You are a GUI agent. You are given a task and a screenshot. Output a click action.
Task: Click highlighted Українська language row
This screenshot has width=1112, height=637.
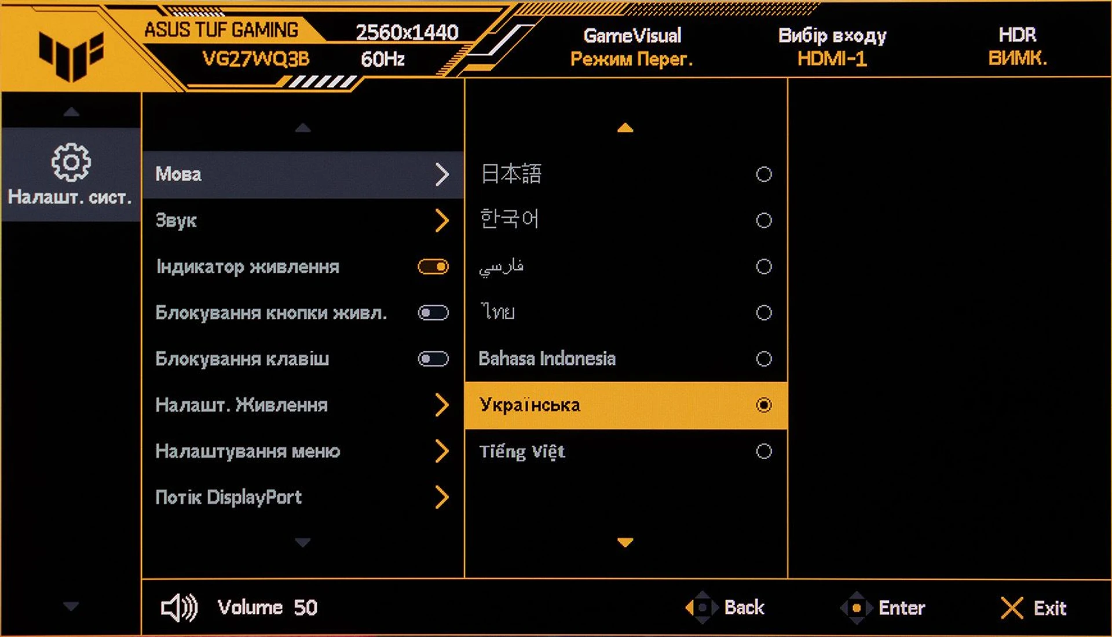tap(626, 405)
